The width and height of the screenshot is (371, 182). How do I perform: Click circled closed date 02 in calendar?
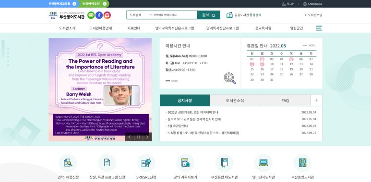coord(262,59)
